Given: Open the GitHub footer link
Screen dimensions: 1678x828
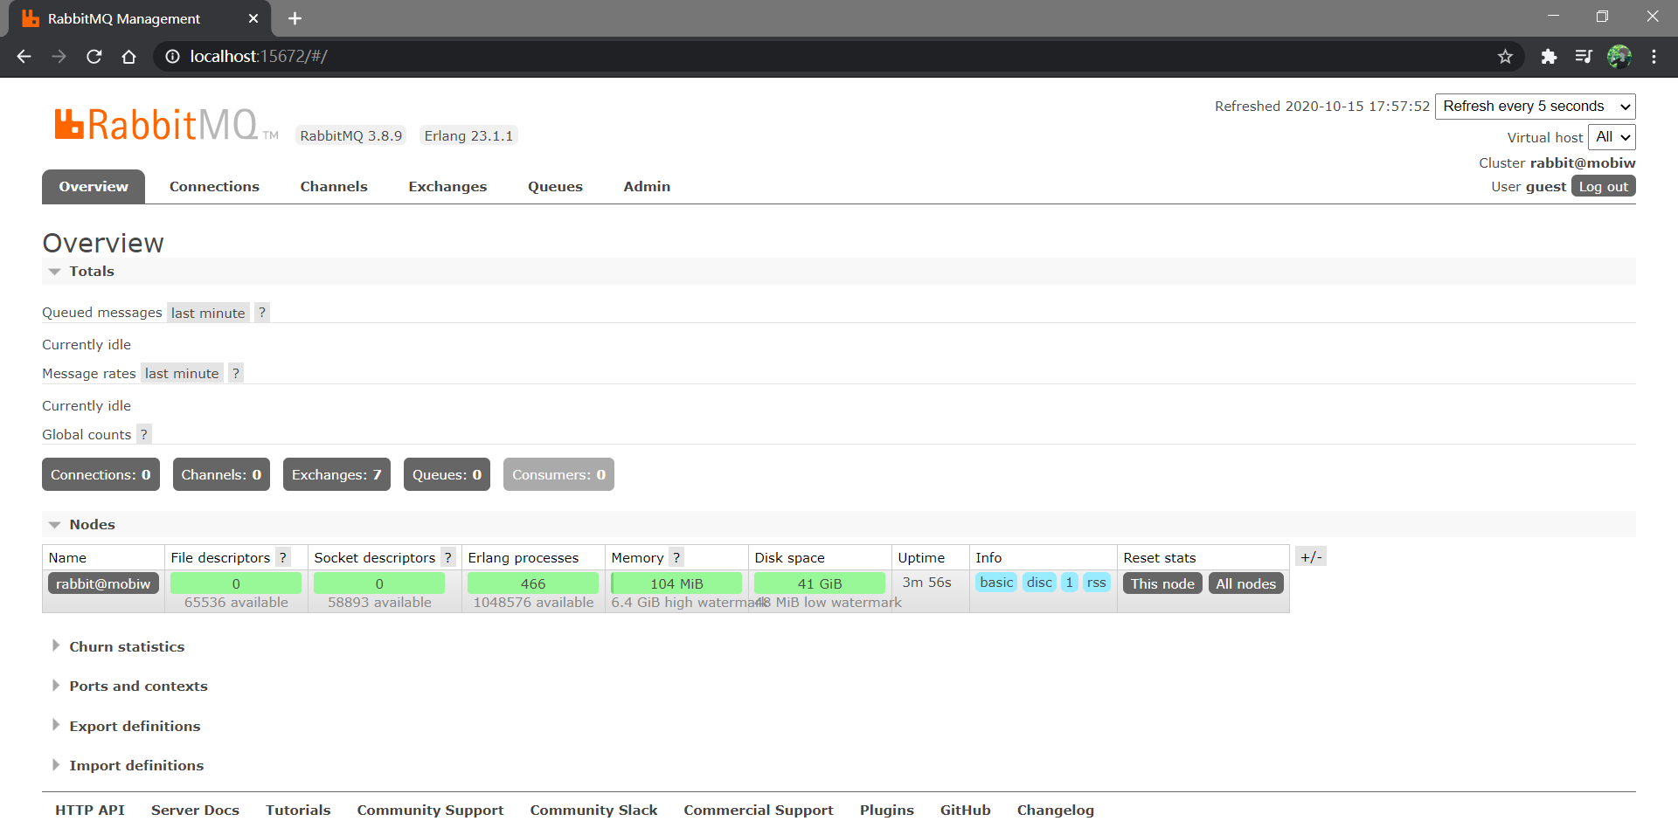Looking at the screenshot, I should (965, 811).
